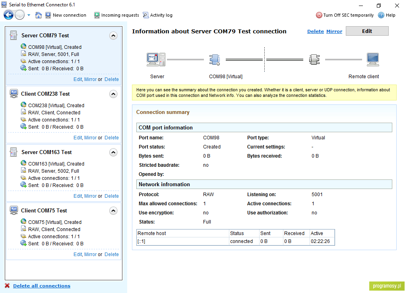
Task: Click Edit link under Server COM163 Test
Action: click(x=78, y=196)
